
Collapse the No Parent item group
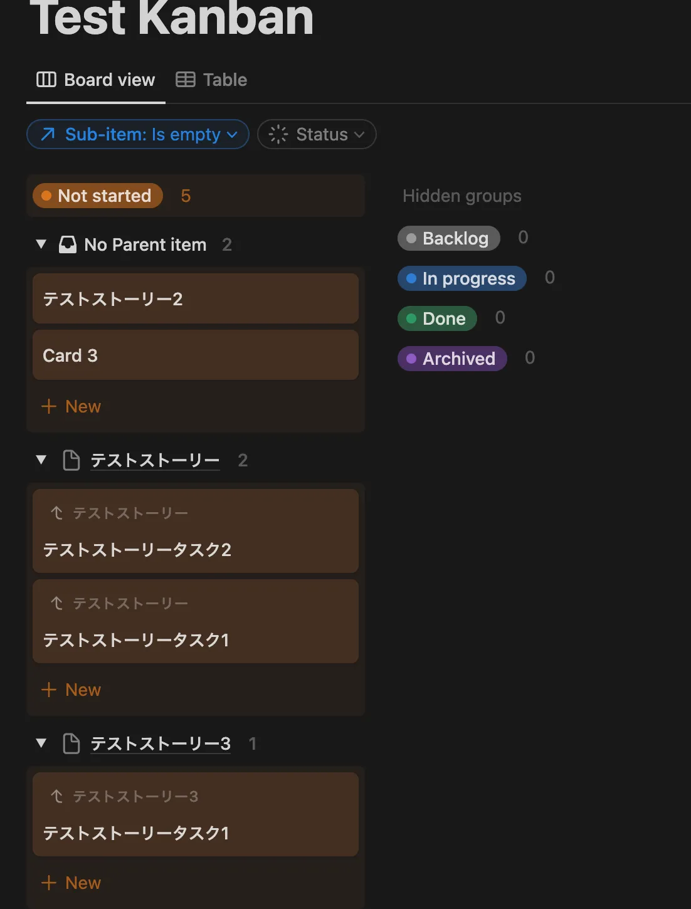[41, 244]
